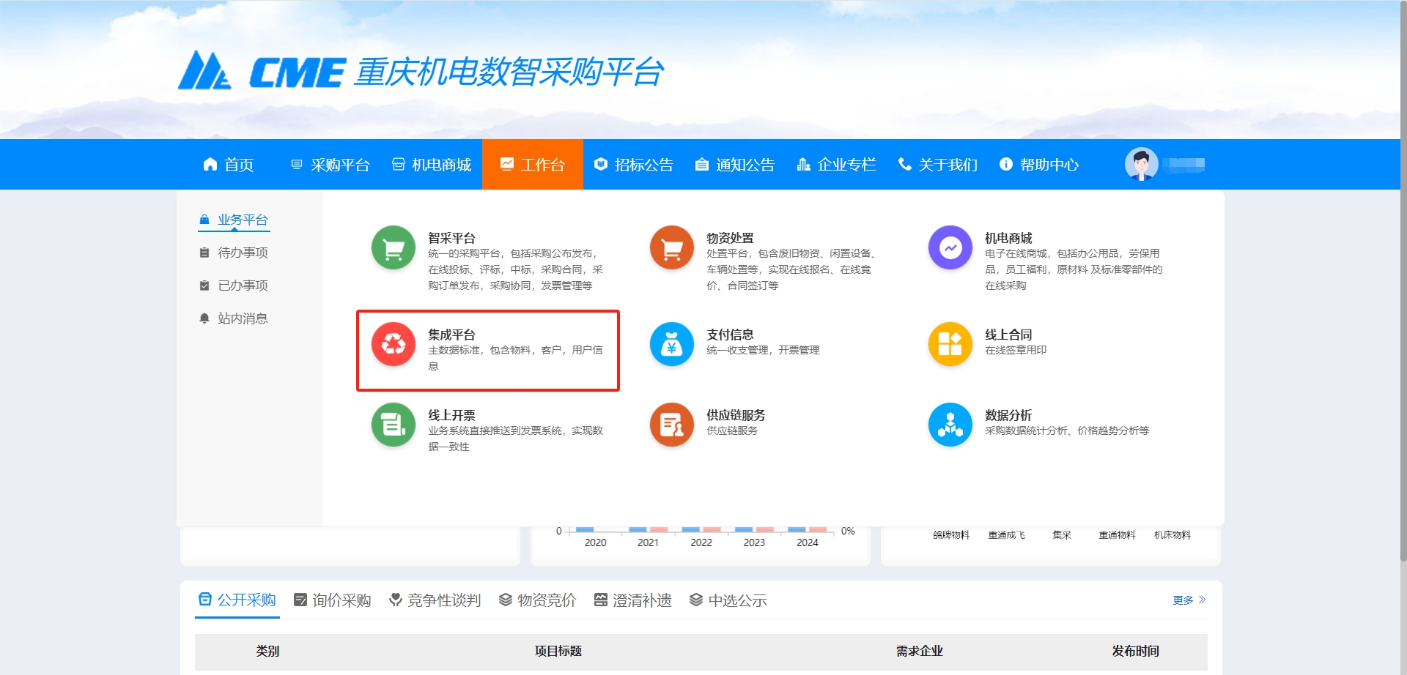Click the CME platform logo
Screen dimensions: 1407x675
tap(421, 72)
